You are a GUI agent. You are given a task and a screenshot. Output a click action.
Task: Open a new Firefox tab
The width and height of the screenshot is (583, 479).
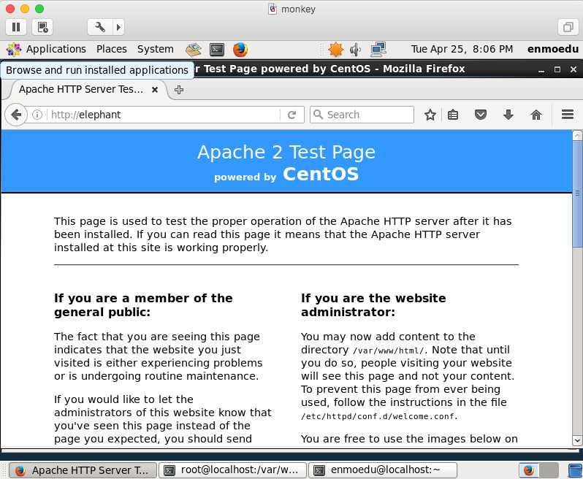coord(179,90)
